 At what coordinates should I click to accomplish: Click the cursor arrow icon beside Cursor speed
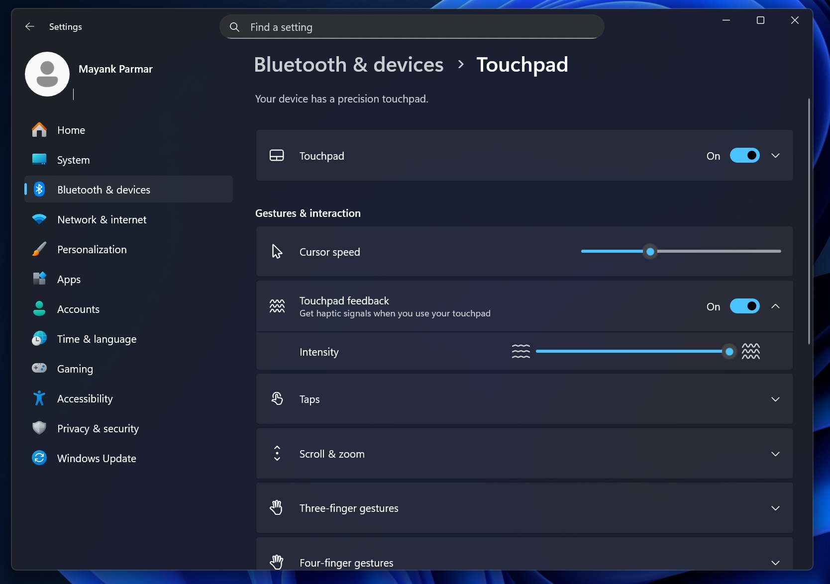277,251
